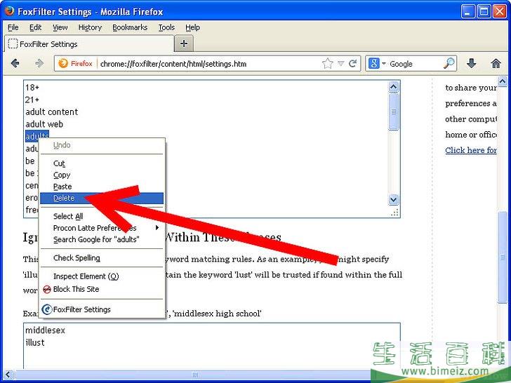Bookmark this page with the star icon
Image resolution: width=511 pixels, height=383 pixels.
click(x=328, y=64)
